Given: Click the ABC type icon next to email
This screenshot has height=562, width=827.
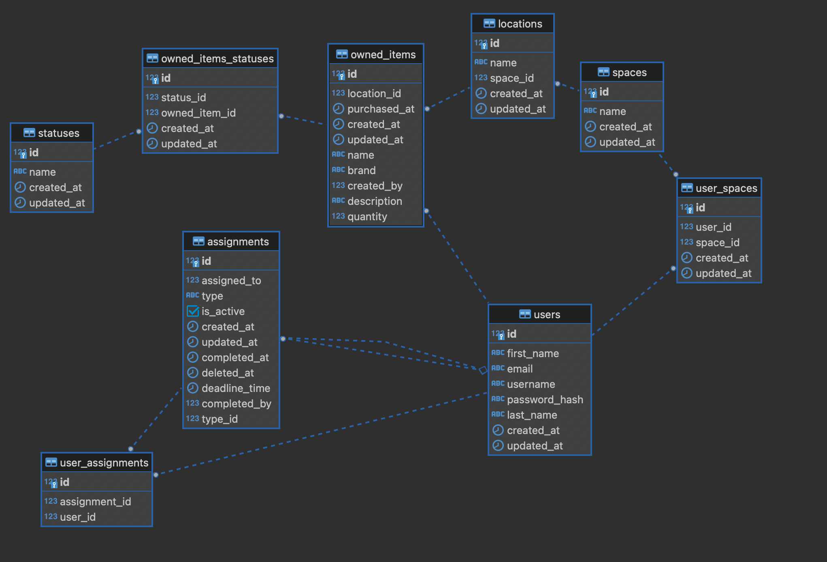Looking at the screenshot, I should click(x=498, y=368).
